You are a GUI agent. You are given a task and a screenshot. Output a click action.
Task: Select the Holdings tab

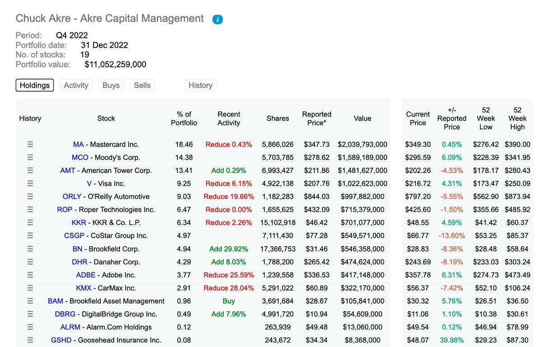pyautogui.click(x=35, y=85)
